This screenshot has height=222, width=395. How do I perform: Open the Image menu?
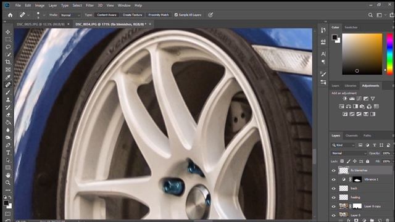tap(39, 6)
